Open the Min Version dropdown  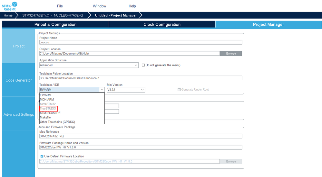126,90
